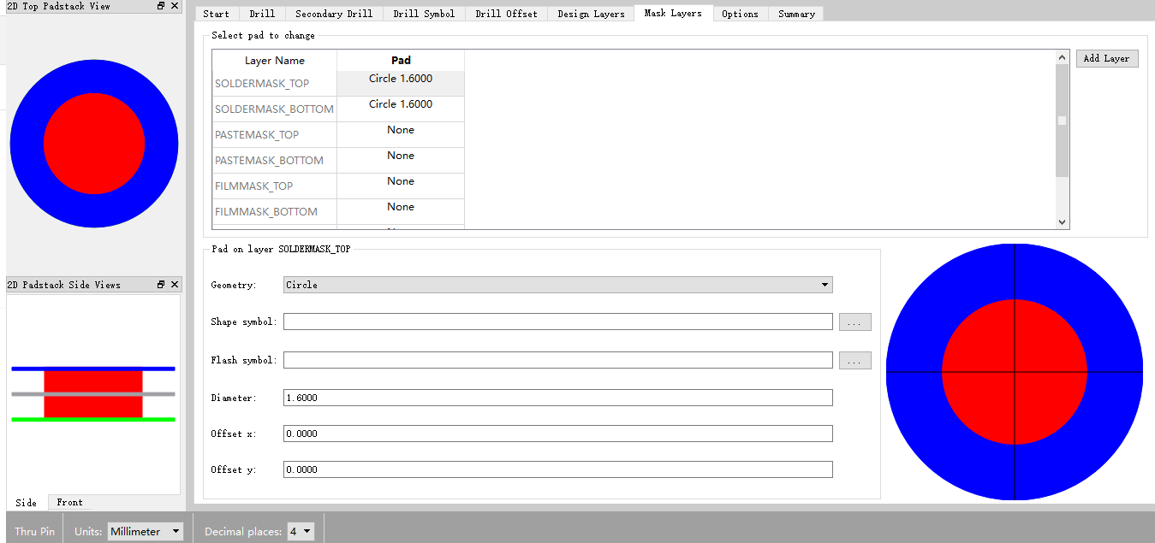The image size is (1155, 543).
Task: Select the FILMMASK_TOP pad cell
Action: point(401,186)
